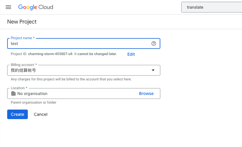Click the No organisation location field
The width and height of the screenshot is (242, 147).
pos(32,94)
